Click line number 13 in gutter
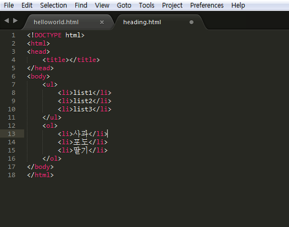 (12, 133)
